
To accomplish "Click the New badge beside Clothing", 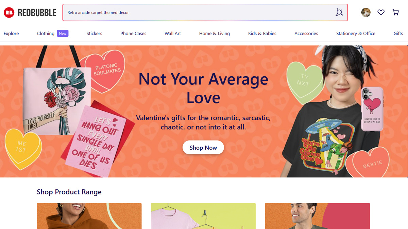I will pos(63,33).
